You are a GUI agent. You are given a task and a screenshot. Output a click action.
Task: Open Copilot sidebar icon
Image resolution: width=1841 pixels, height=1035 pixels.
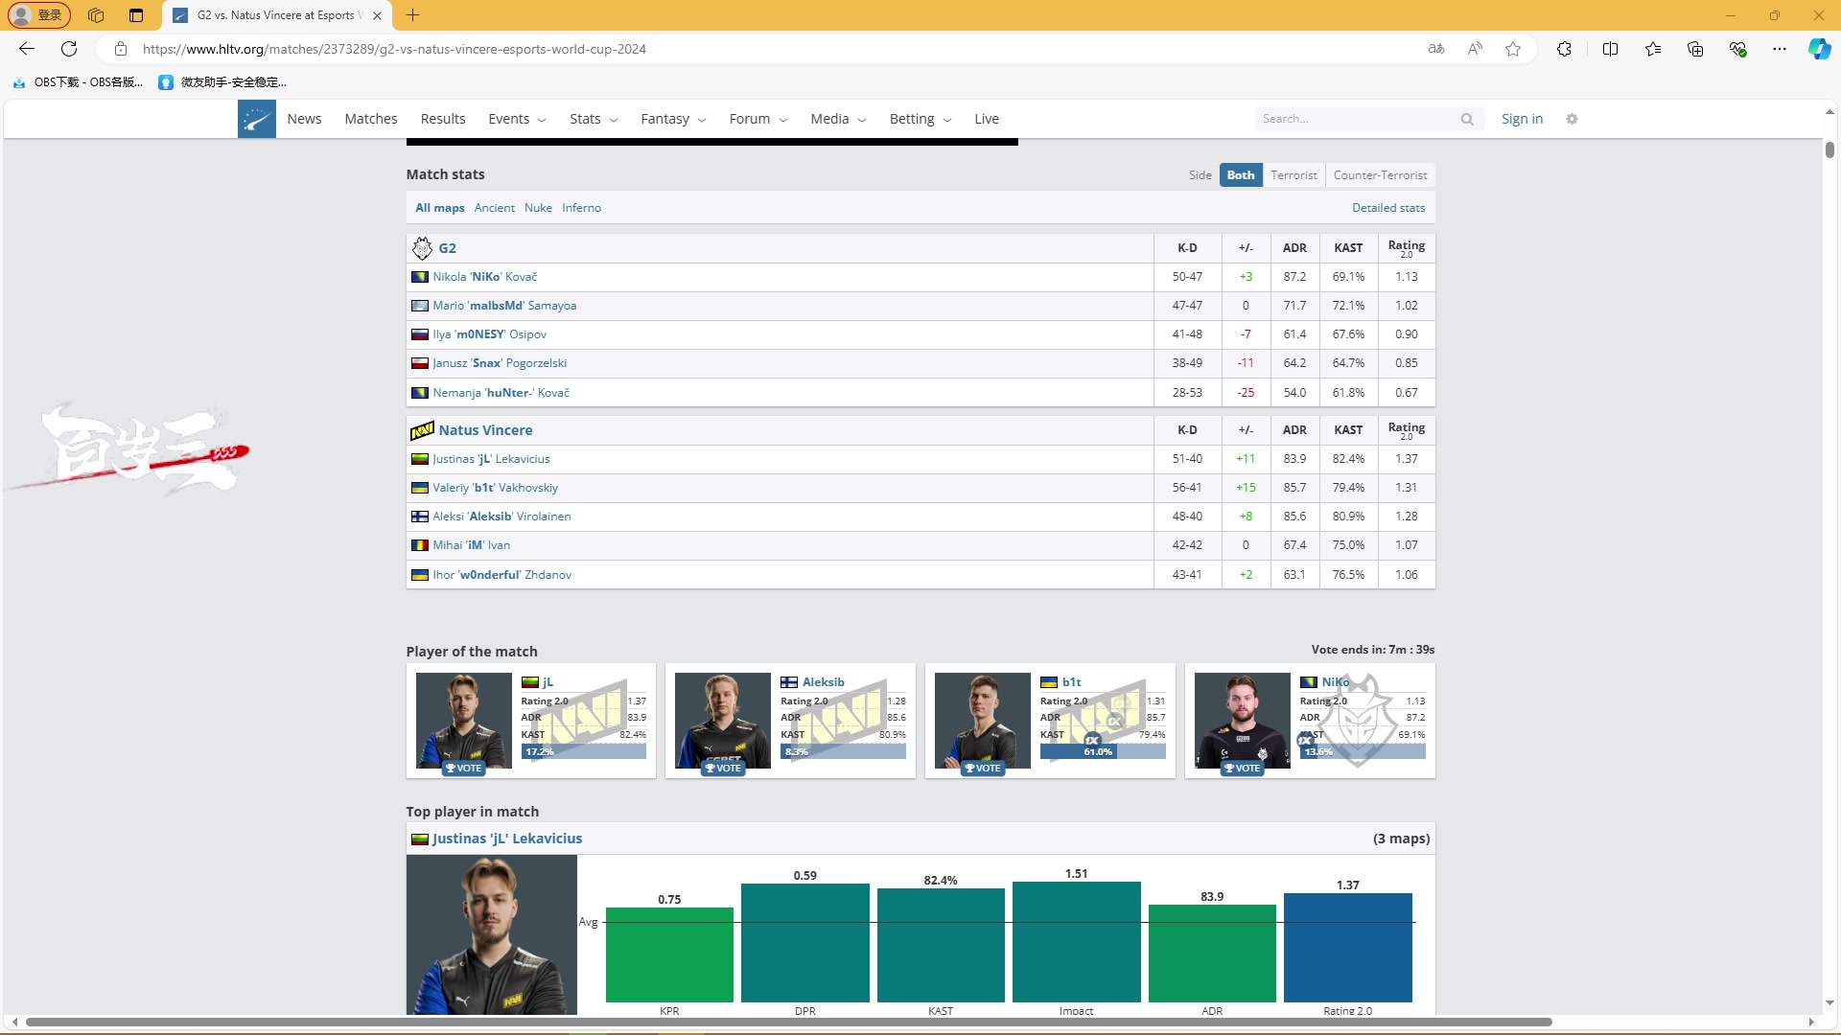pos(1819,49)
